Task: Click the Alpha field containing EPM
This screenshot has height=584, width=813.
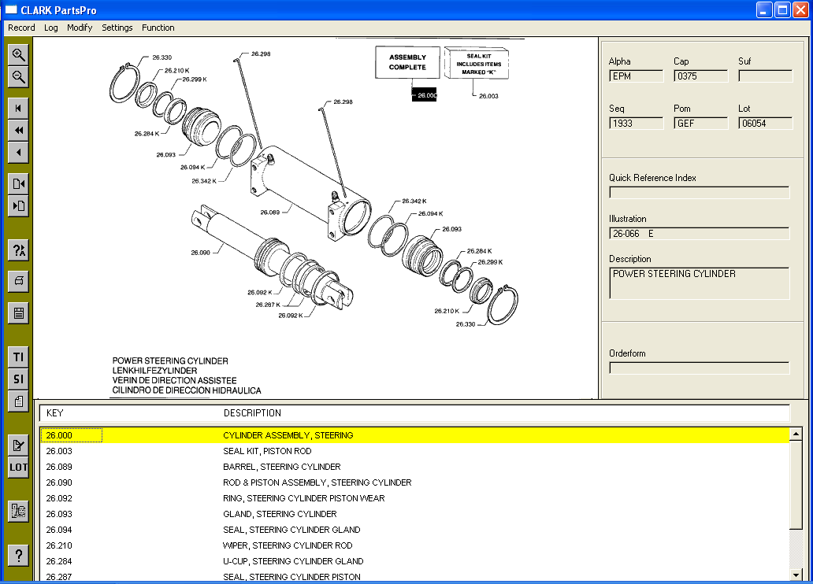Action: click(637, 76)
